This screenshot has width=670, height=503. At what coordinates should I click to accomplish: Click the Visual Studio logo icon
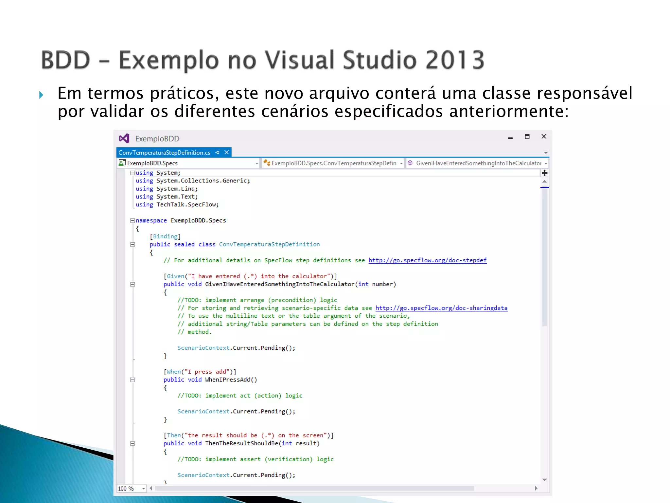click(x=124, y=139)
